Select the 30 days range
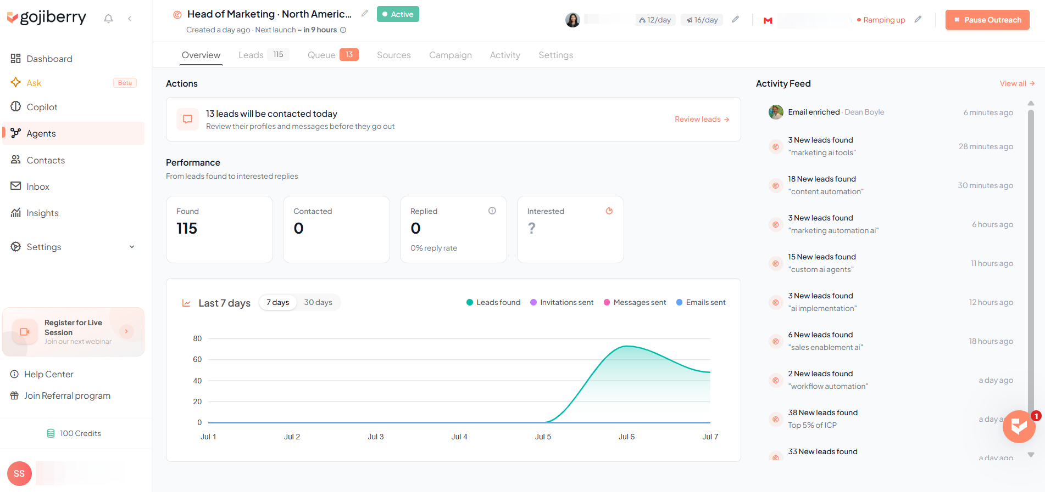Screen dimensions: 1045x492 point(318,302)
